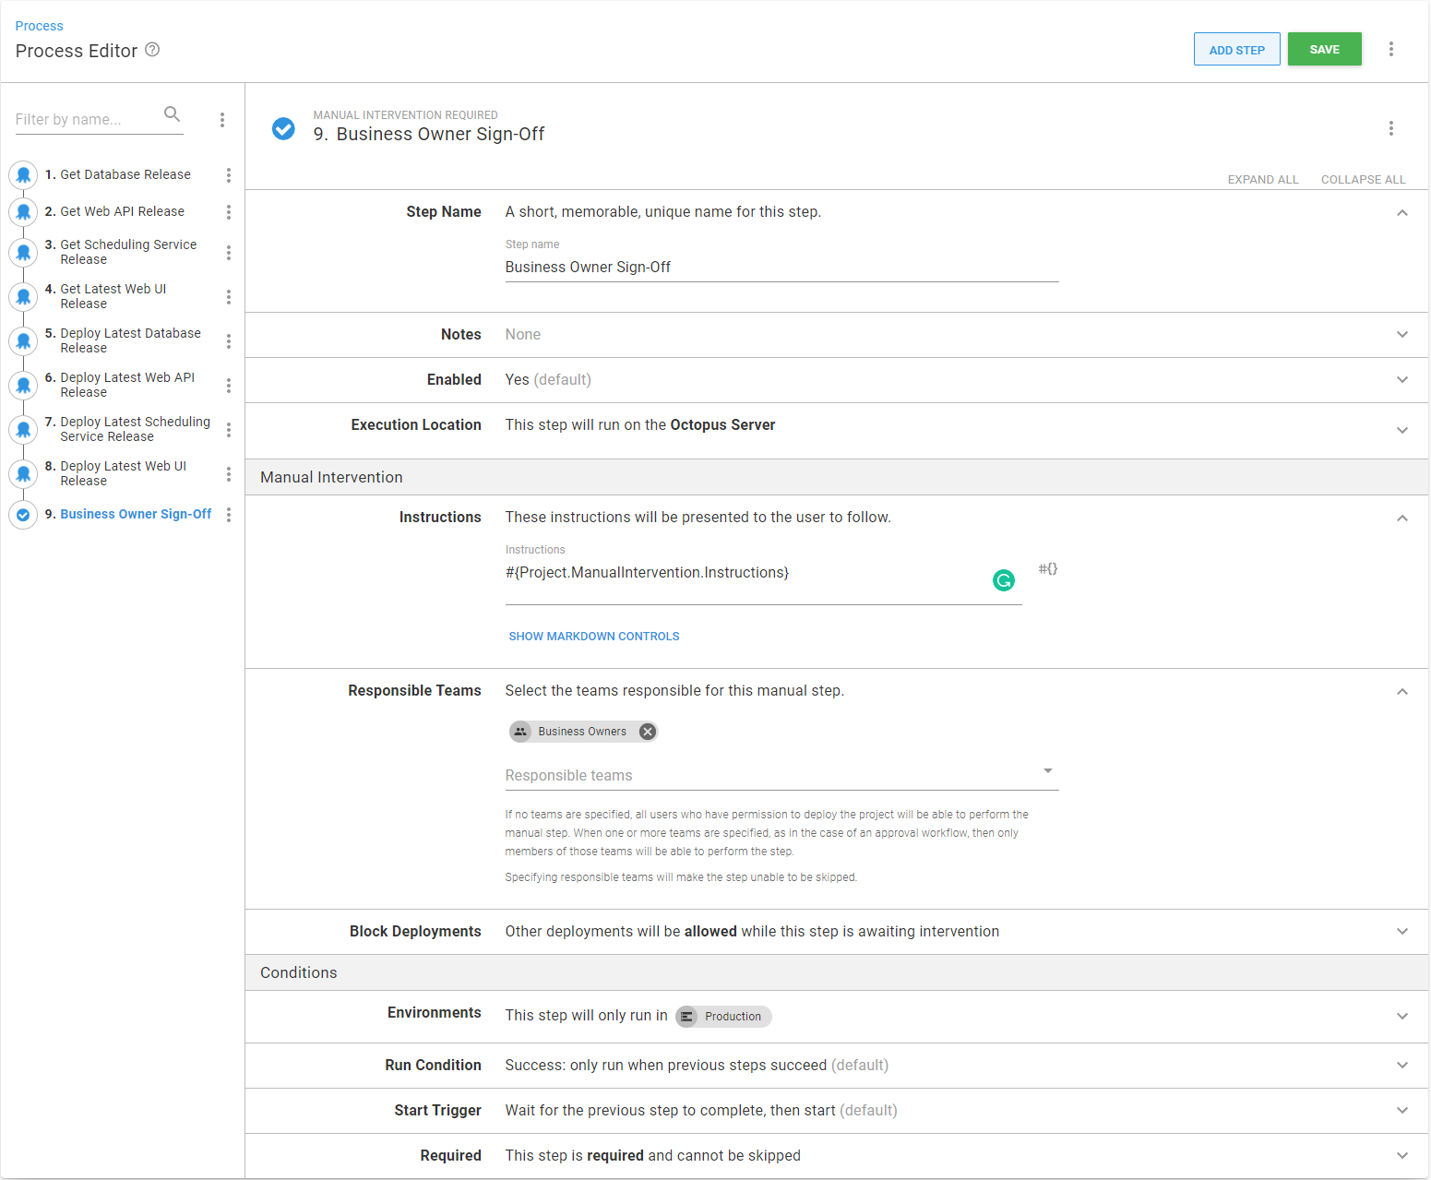Open the Responsible teams dropdown
Screen dimensions: 1431x1180
[x=1047, y=772]
